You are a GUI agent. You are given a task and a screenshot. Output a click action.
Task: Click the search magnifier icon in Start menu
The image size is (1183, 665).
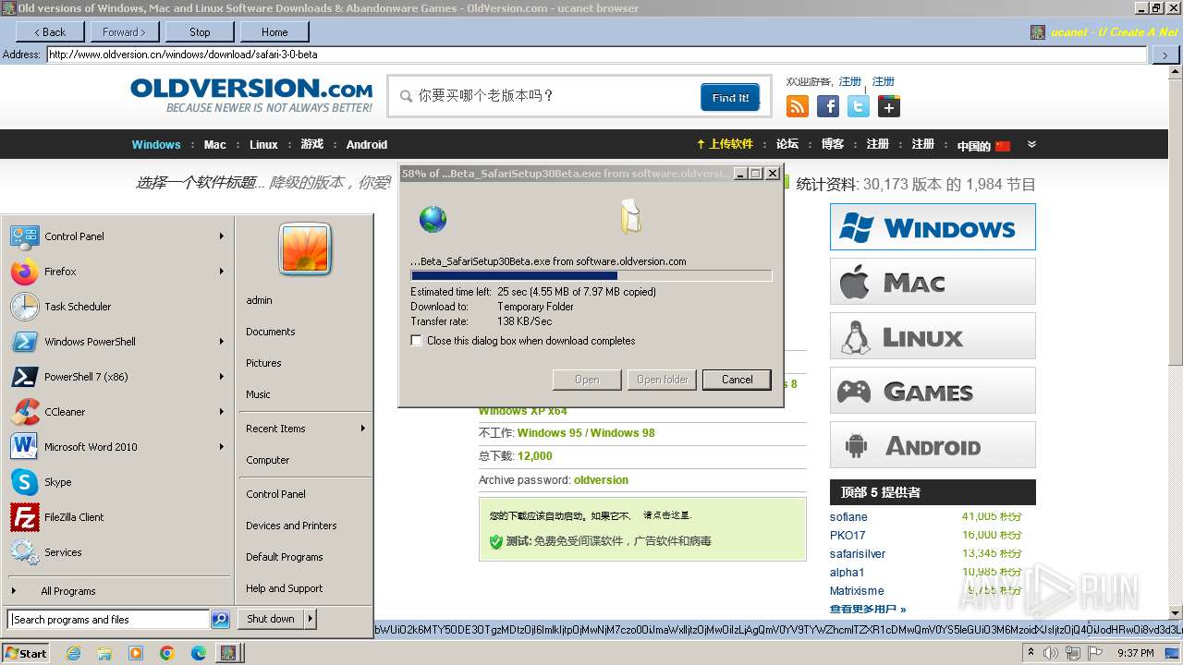pyautogui.click(x=220, y=620)
